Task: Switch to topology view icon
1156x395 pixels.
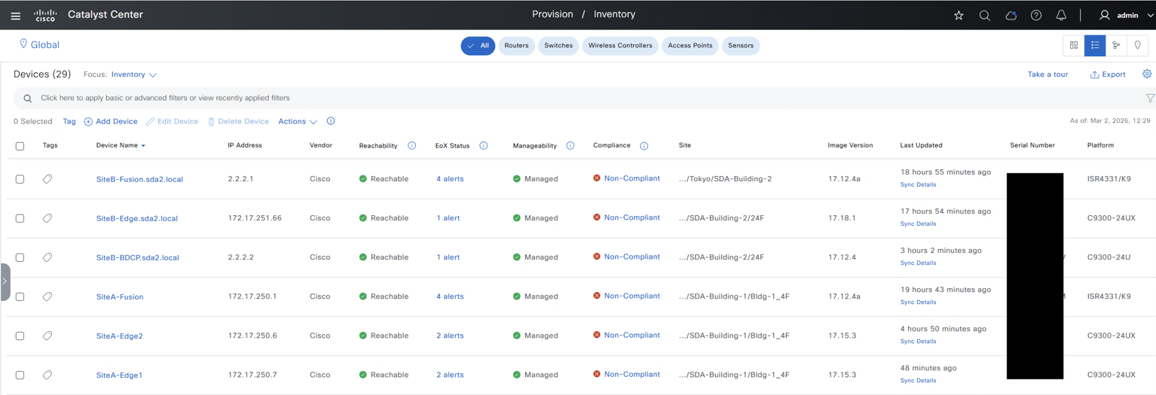Action: [x=1116, y=46]
